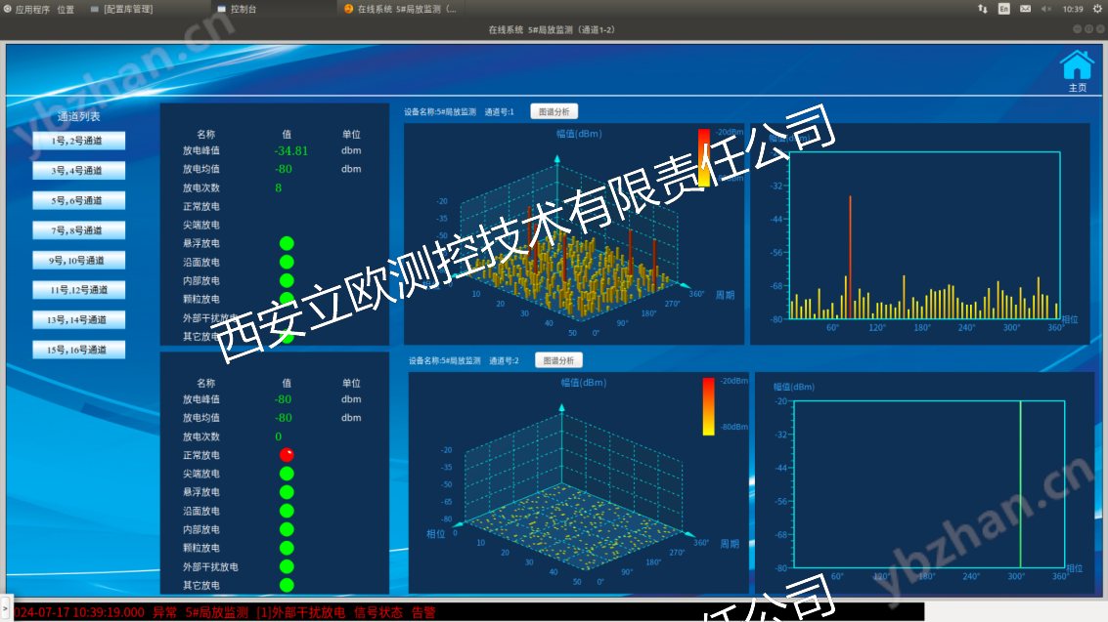The width and height of the screenshot is (1108, 622).
Task: Click green 尖端放电 indicator in lower panel
Action: pos(287,474)
